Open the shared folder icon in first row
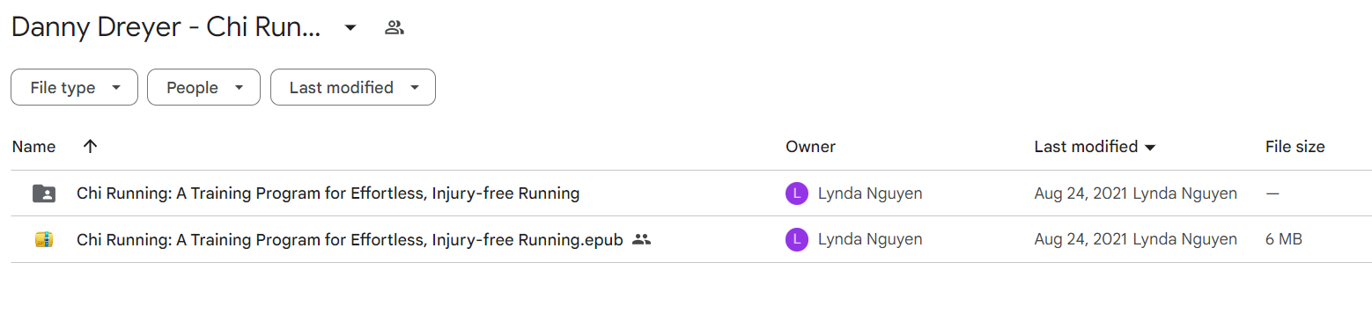This screenshot has height=321, width=1372. tap(43, 193)
